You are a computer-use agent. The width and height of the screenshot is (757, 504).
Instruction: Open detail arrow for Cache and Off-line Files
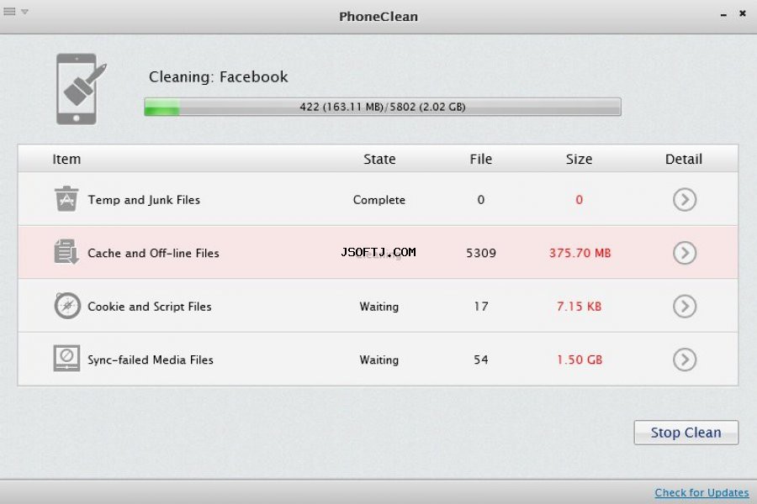[x=685, y=253]
